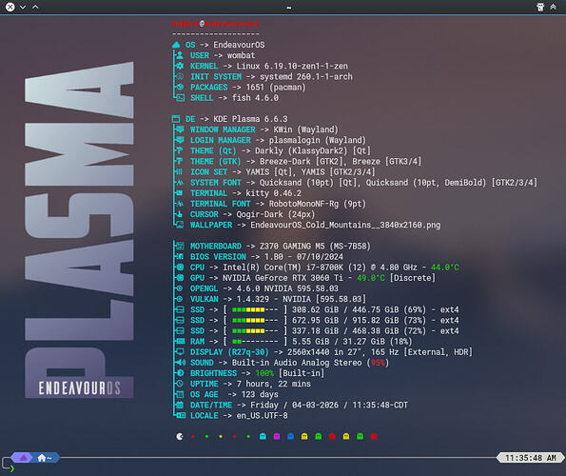Click the first SSD usage bar
The width and height of the screenshot is (566, 476).
coord(255,309)
